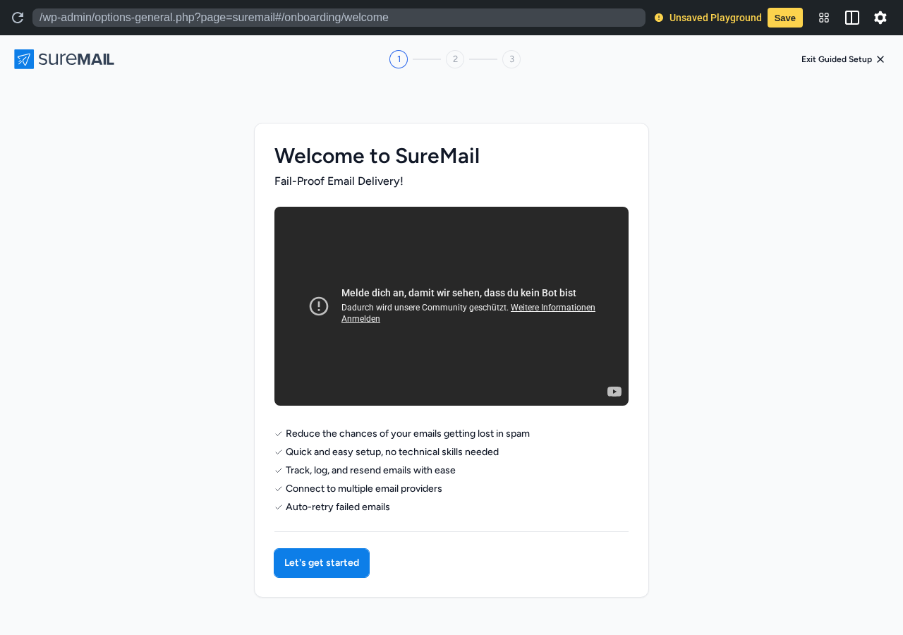Click the YouTube logo in video
Screen dimensions: 903x635
tap(614, 392)
